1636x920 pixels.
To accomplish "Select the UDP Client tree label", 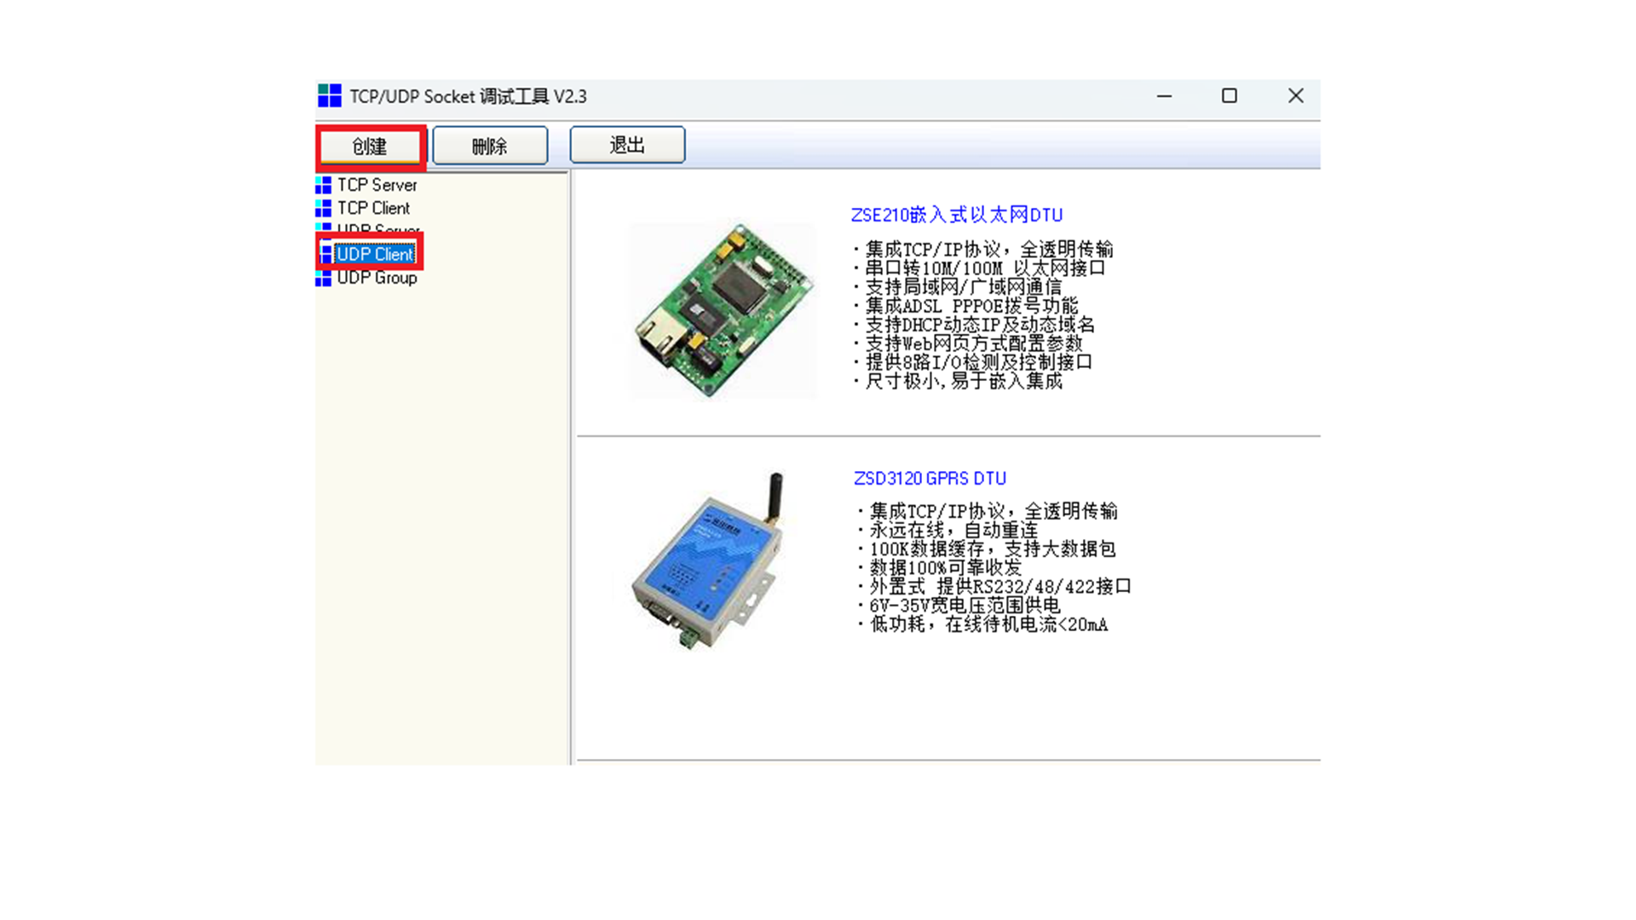I will pos(375,254).
